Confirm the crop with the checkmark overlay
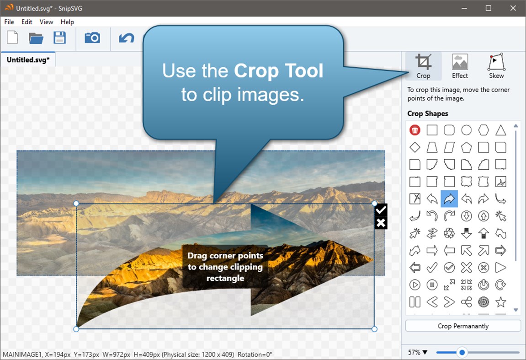This screenshot has width=526, height=360. (380, 210)
